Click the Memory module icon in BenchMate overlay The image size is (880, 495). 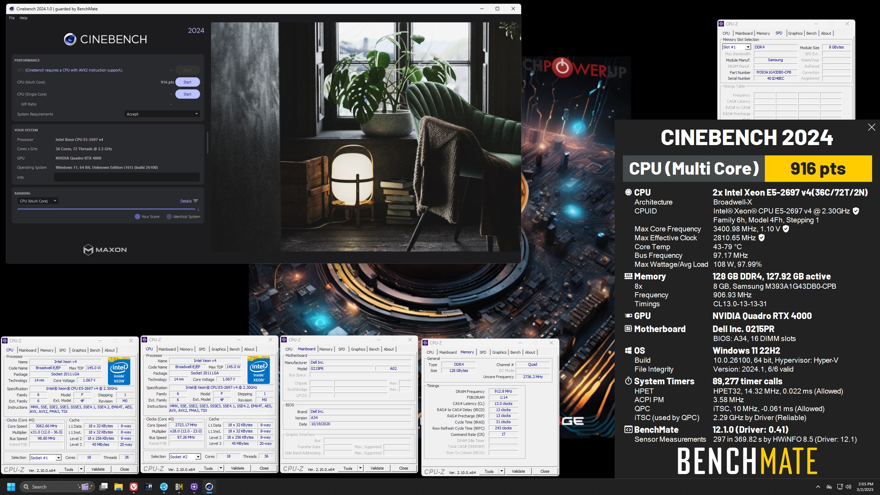tap(628, 276)
